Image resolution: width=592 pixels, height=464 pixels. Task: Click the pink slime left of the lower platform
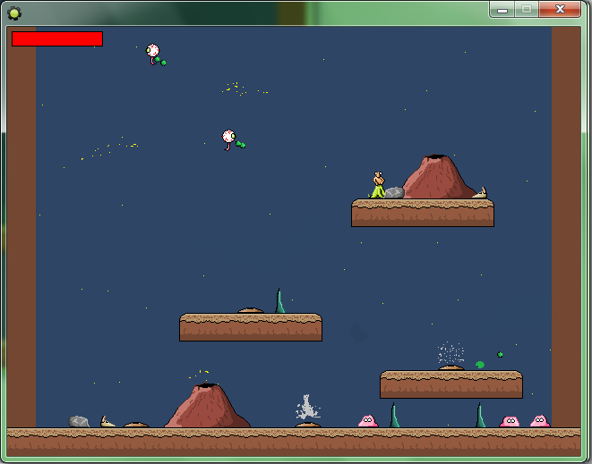click(367, 421)
